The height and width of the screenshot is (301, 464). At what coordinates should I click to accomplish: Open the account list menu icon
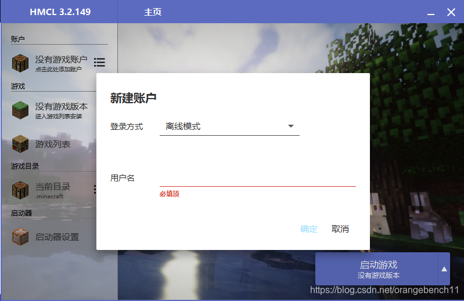99,62
